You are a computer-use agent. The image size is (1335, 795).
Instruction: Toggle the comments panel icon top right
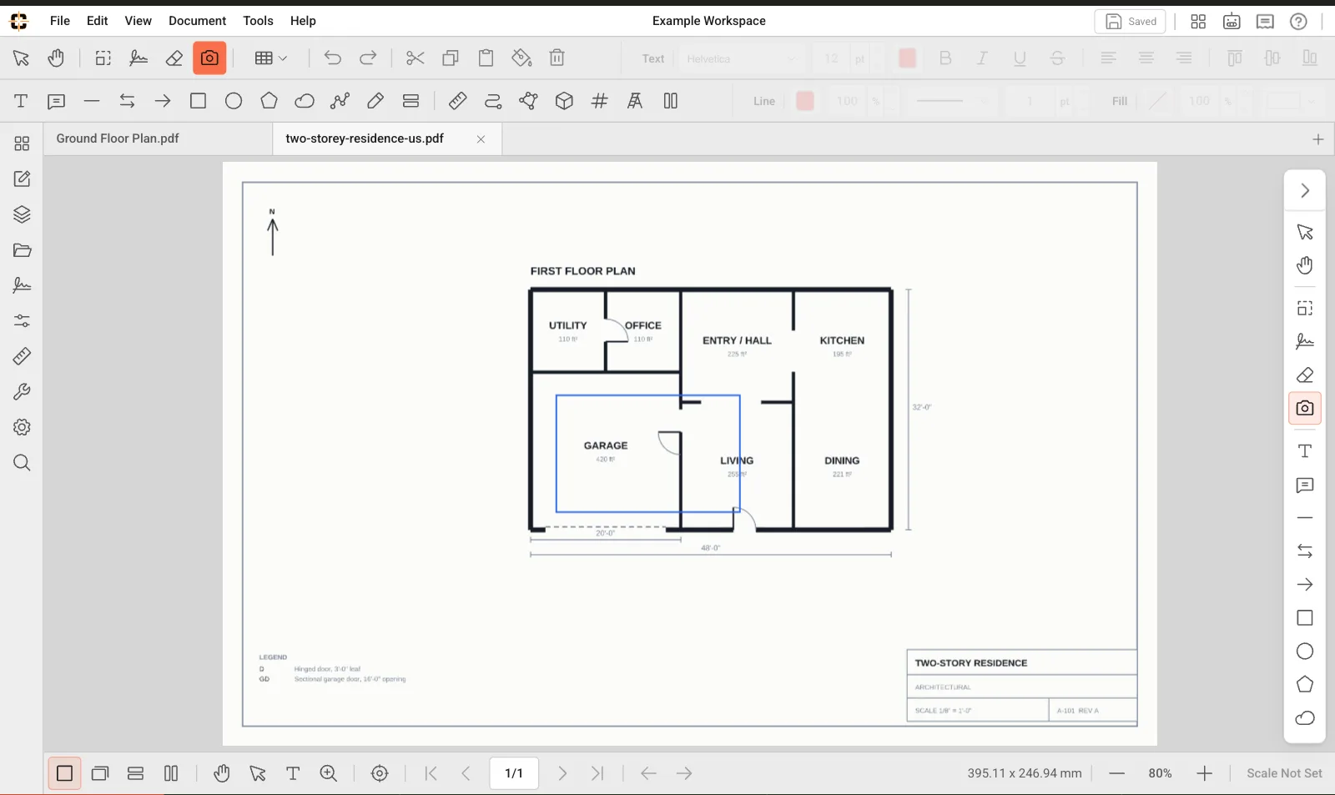coord(1265,22)
